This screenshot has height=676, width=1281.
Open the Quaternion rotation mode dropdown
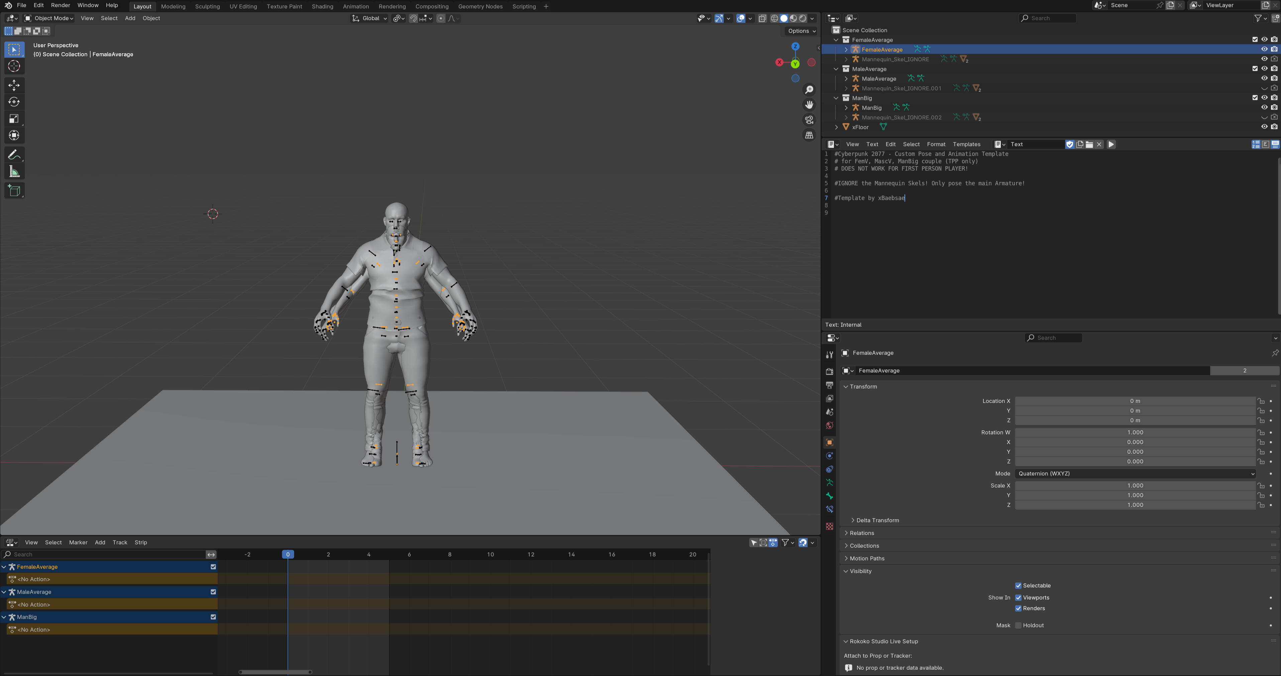(1135, 474)
